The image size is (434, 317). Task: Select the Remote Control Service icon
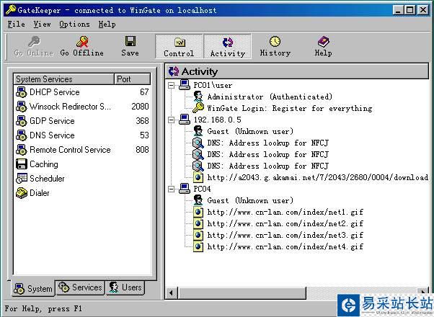pos(22,150)
